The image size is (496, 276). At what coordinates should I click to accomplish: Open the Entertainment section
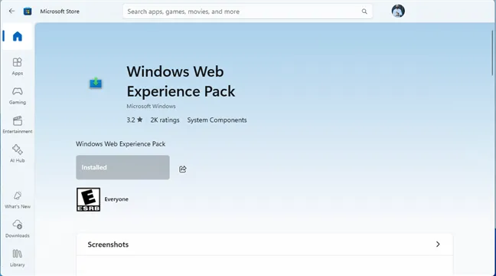pyautogui.click(x=18, y=125)
